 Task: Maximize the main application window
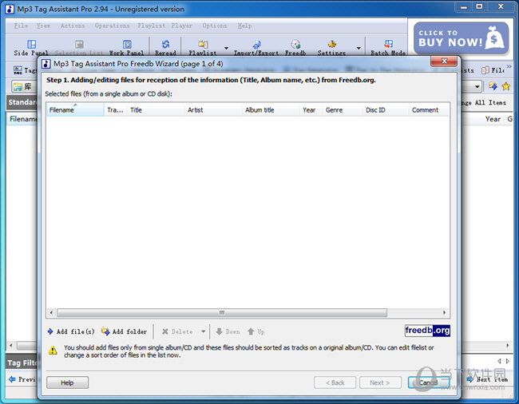479,6
